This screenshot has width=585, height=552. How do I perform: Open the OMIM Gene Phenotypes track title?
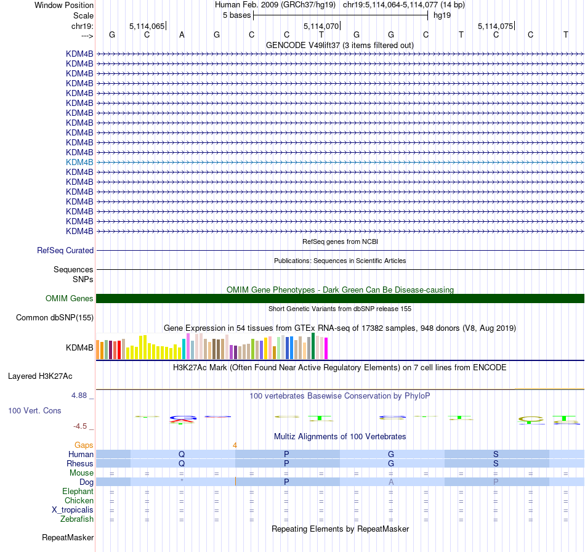(x=340, y=290)
